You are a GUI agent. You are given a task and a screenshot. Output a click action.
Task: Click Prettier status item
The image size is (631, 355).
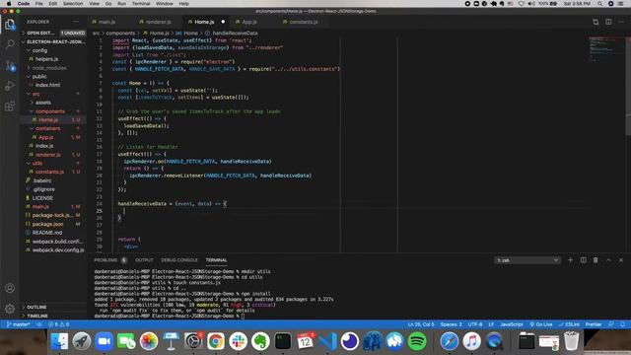click(594, 324)
